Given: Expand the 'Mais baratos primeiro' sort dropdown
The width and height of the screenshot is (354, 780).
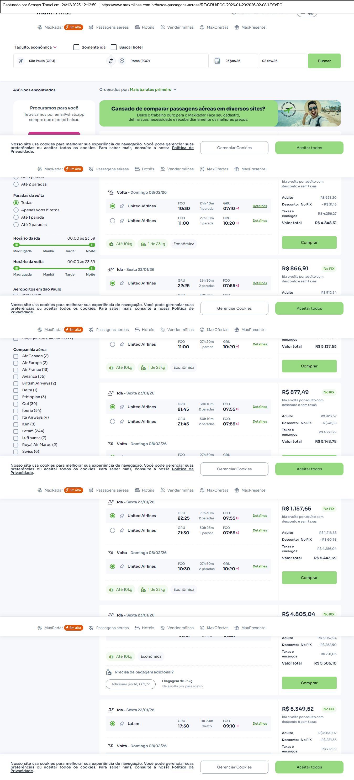Looking at the screenshot, I should pyautogui.click(x=153, y=90).
